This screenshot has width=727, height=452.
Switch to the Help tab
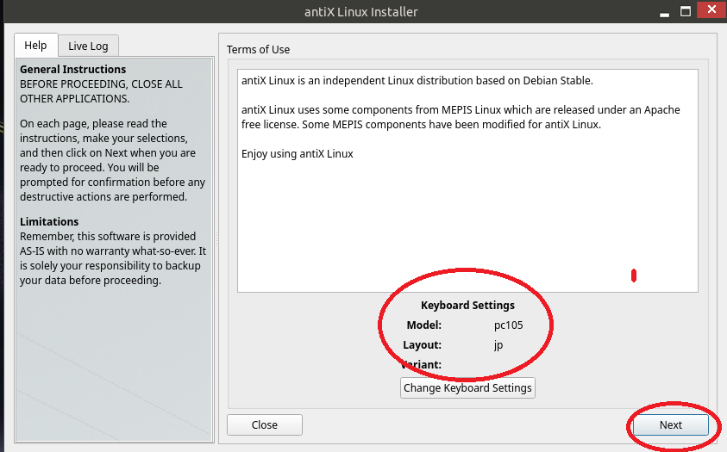pos(35,46)
